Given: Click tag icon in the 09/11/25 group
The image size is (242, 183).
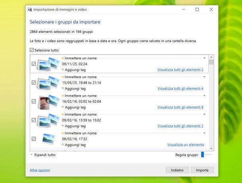Looking at the screenshot, I should click(63, 70).
